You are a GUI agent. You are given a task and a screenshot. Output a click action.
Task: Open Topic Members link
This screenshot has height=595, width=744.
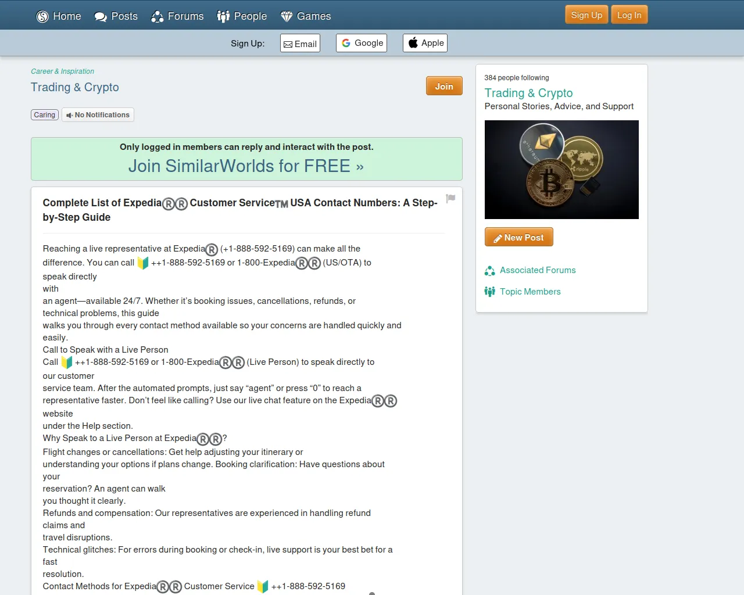tap(530, 292)
